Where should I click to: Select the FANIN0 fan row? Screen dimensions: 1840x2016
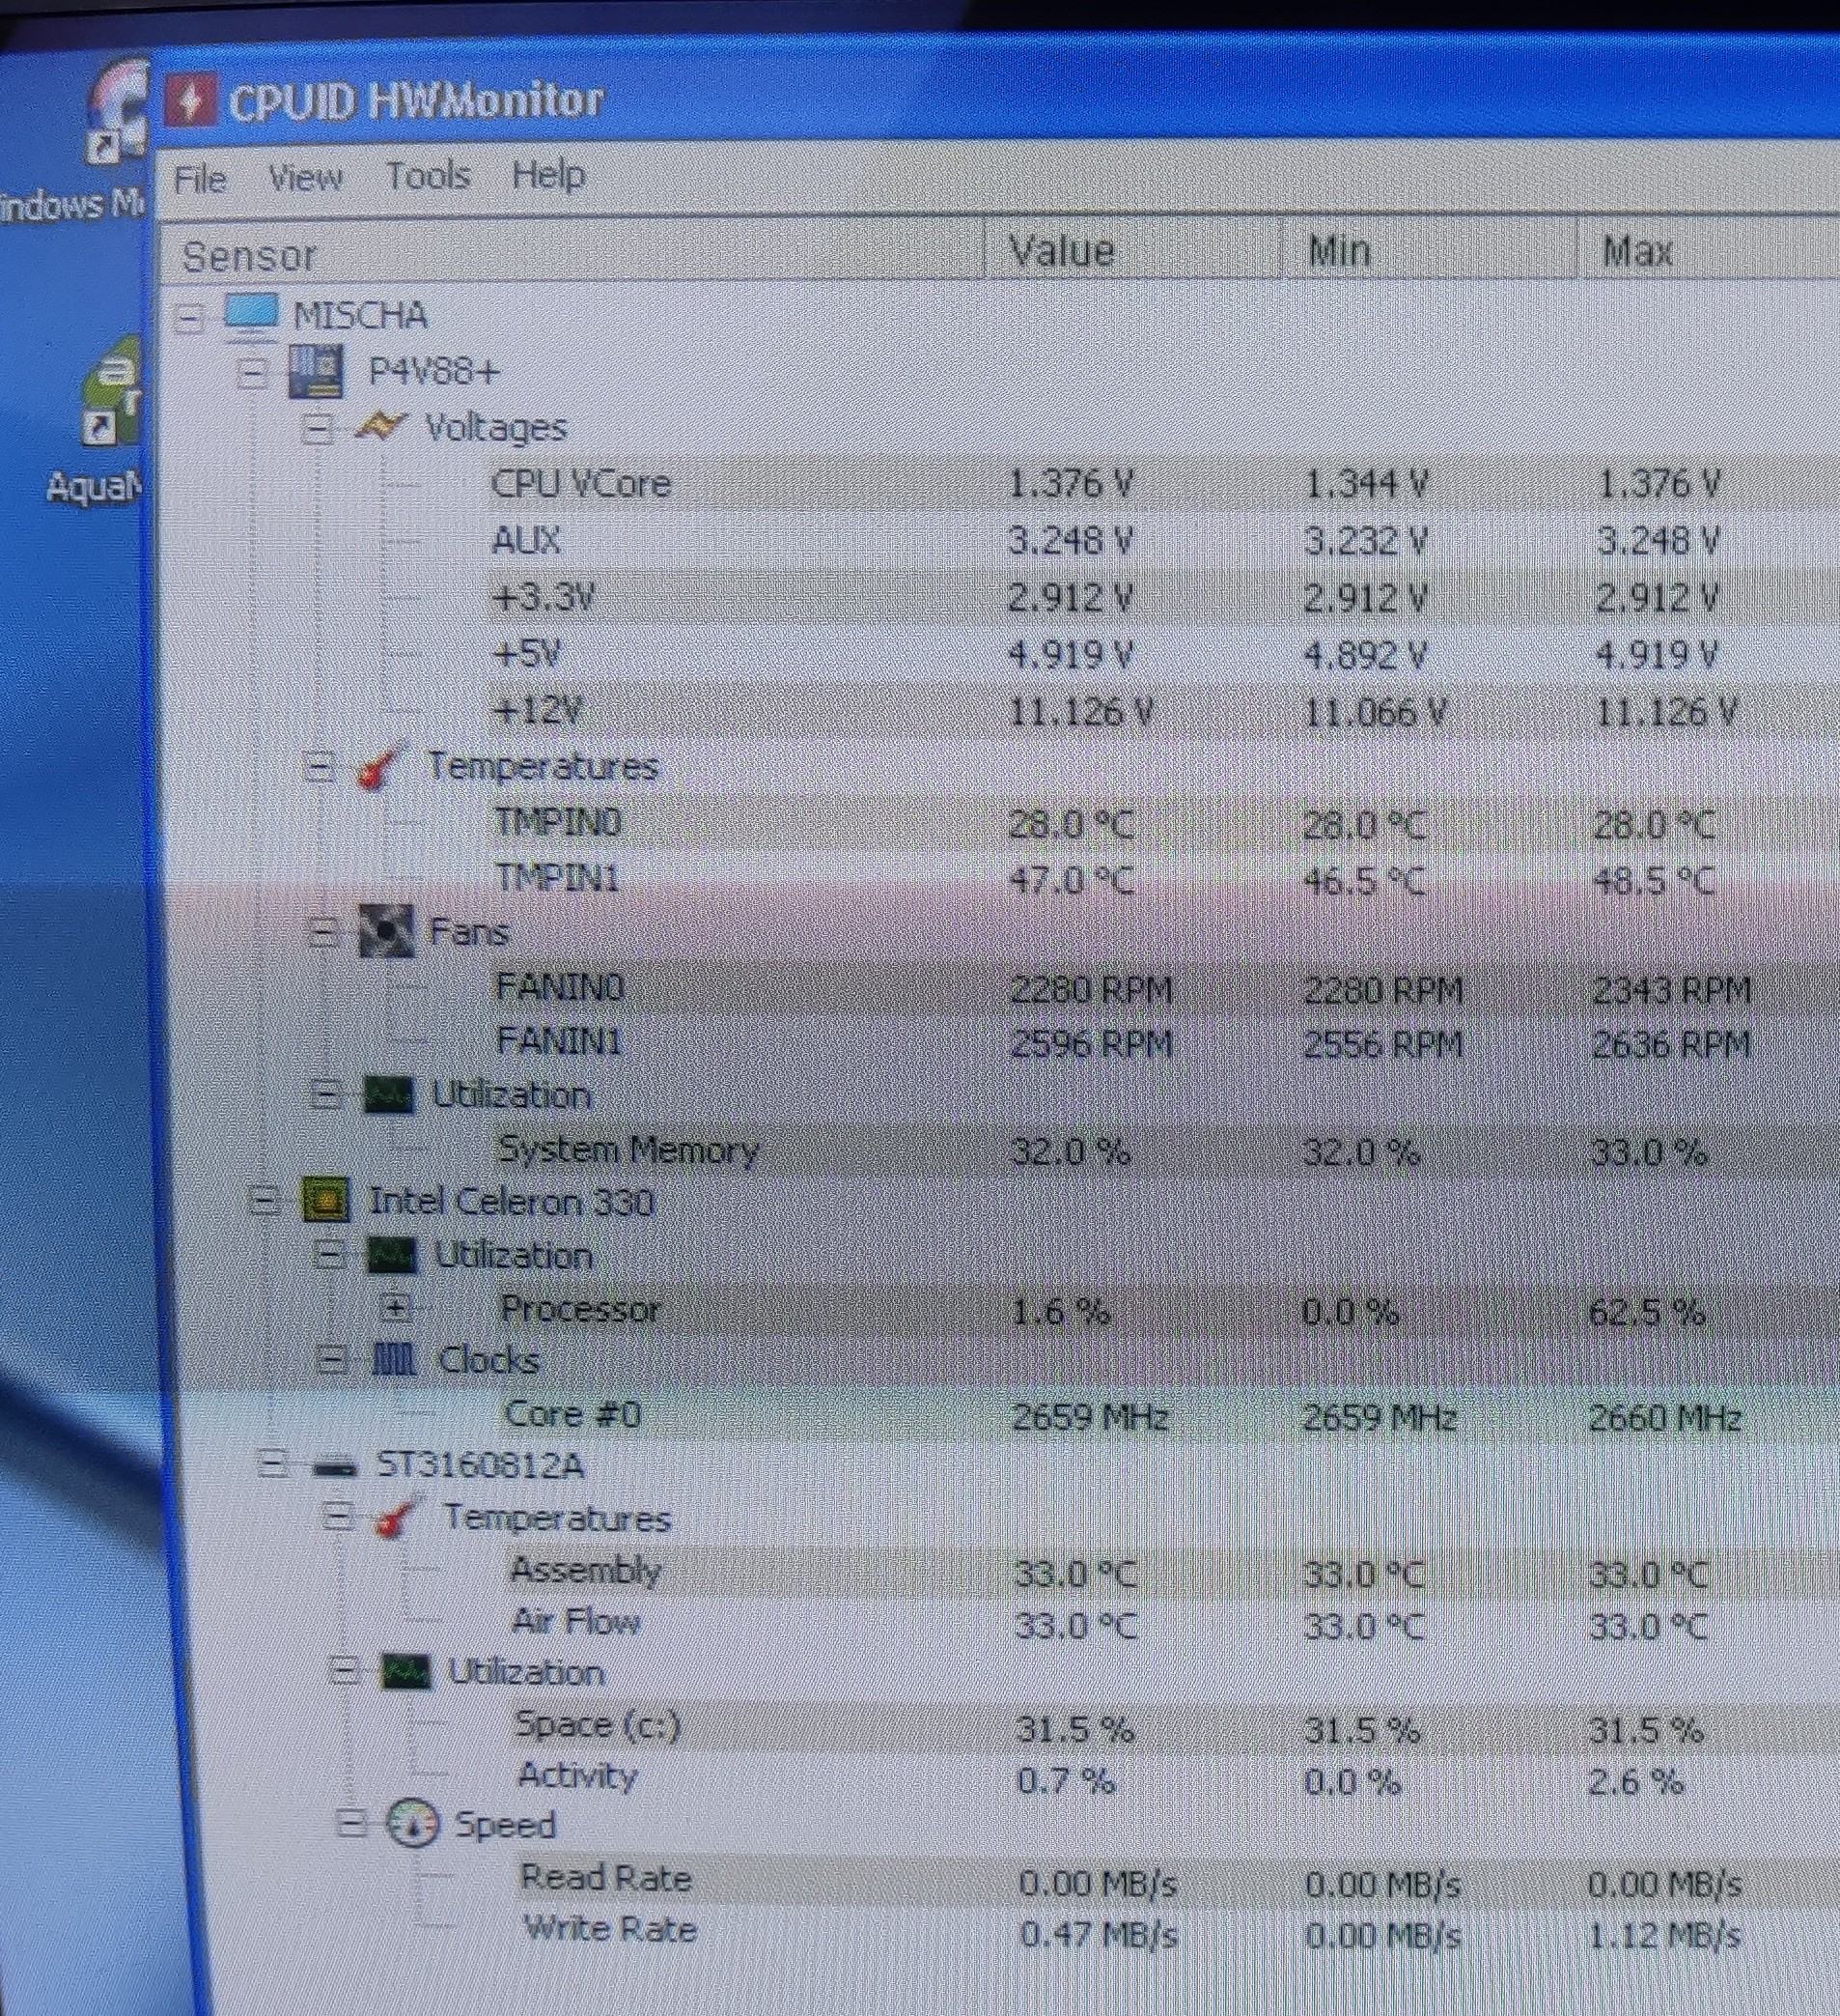click(561, 988)
